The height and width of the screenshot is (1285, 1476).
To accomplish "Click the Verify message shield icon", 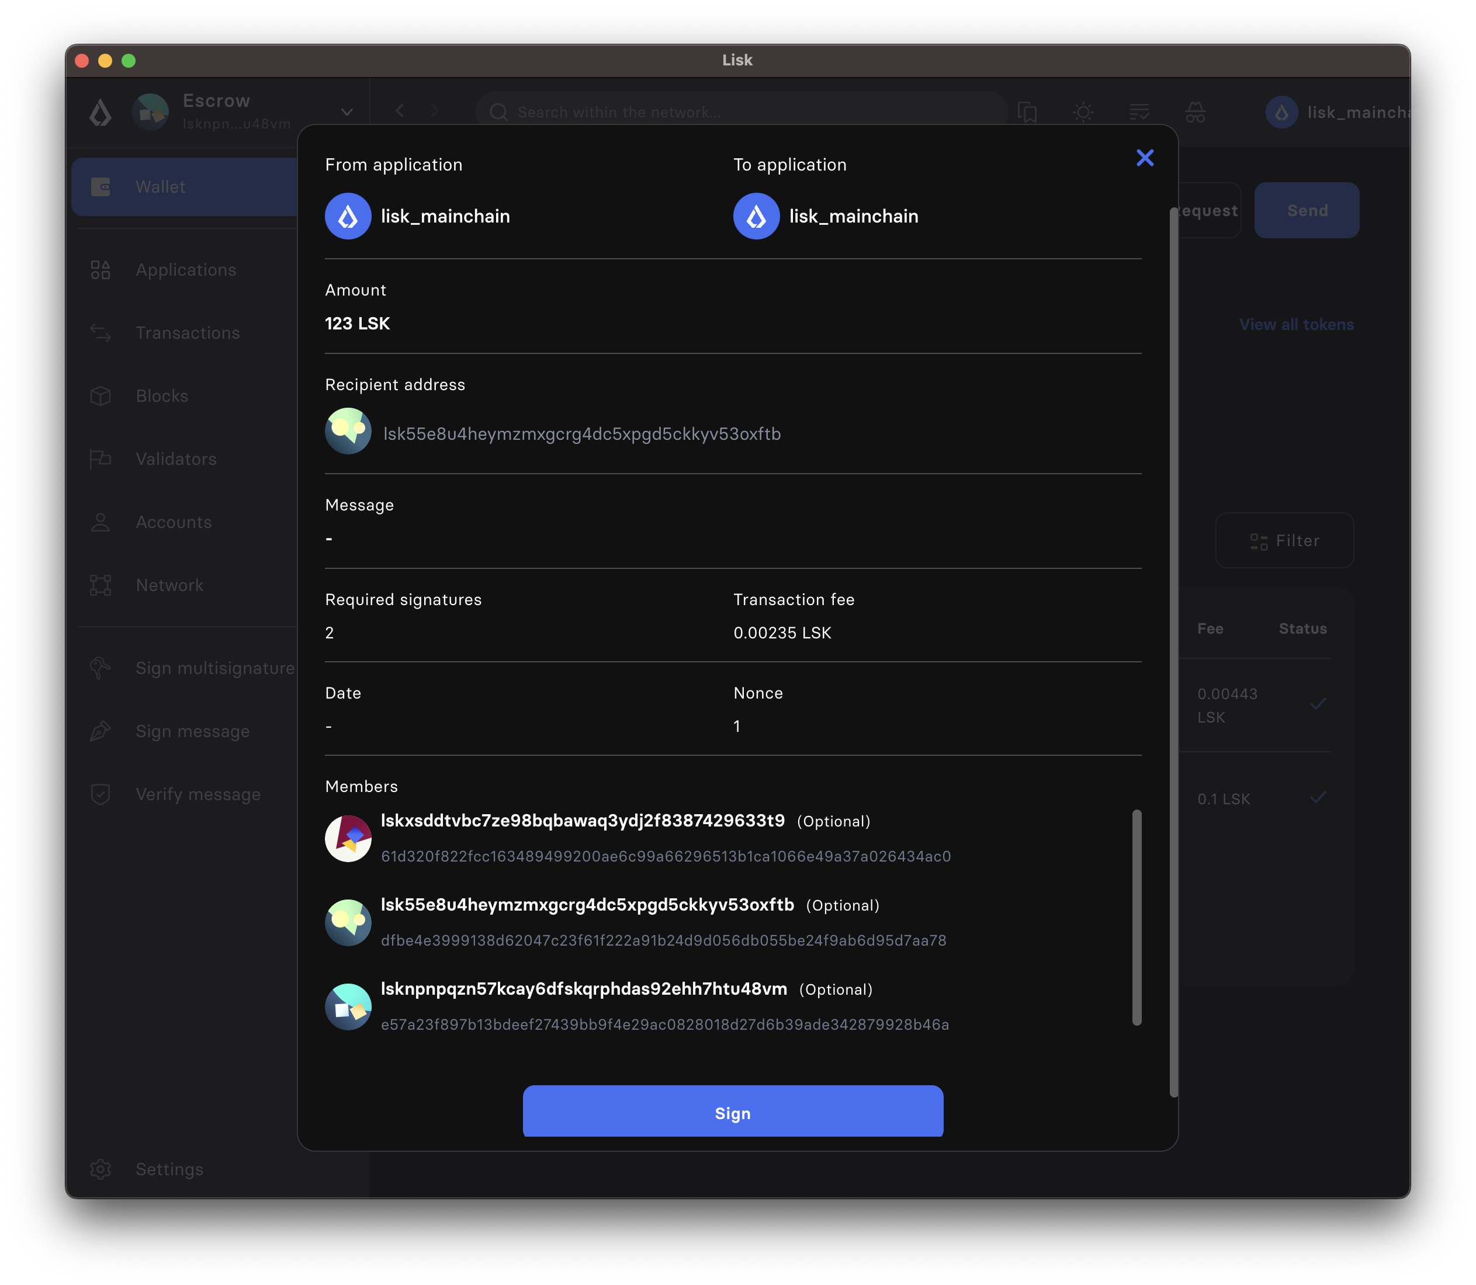I will [101, 794].
